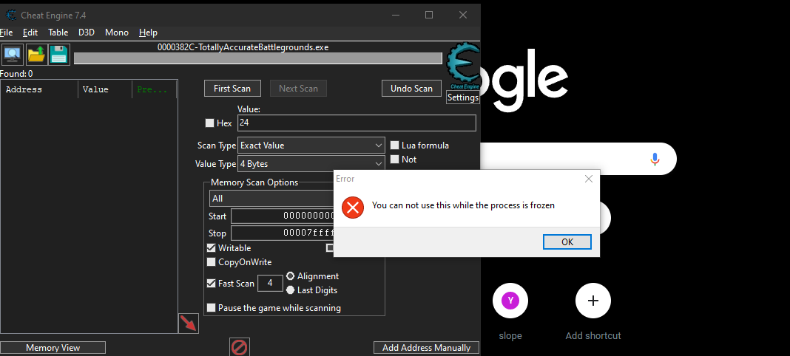
Task: Click the Undo Scan button
Action: pyautogui.click(x=411, y=89)
